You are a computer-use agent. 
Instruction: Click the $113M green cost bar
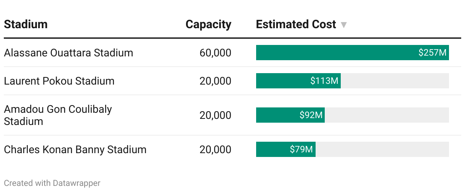click(x=298, y=81)
